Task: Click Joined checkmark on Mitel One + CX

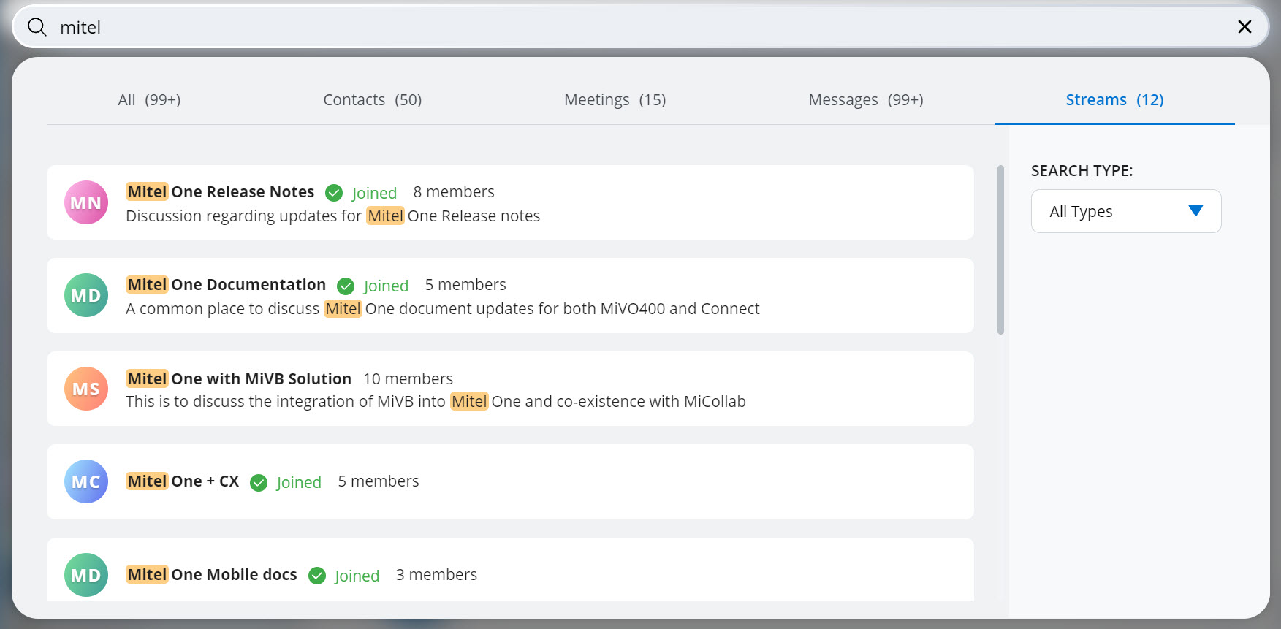Action: 259,482
